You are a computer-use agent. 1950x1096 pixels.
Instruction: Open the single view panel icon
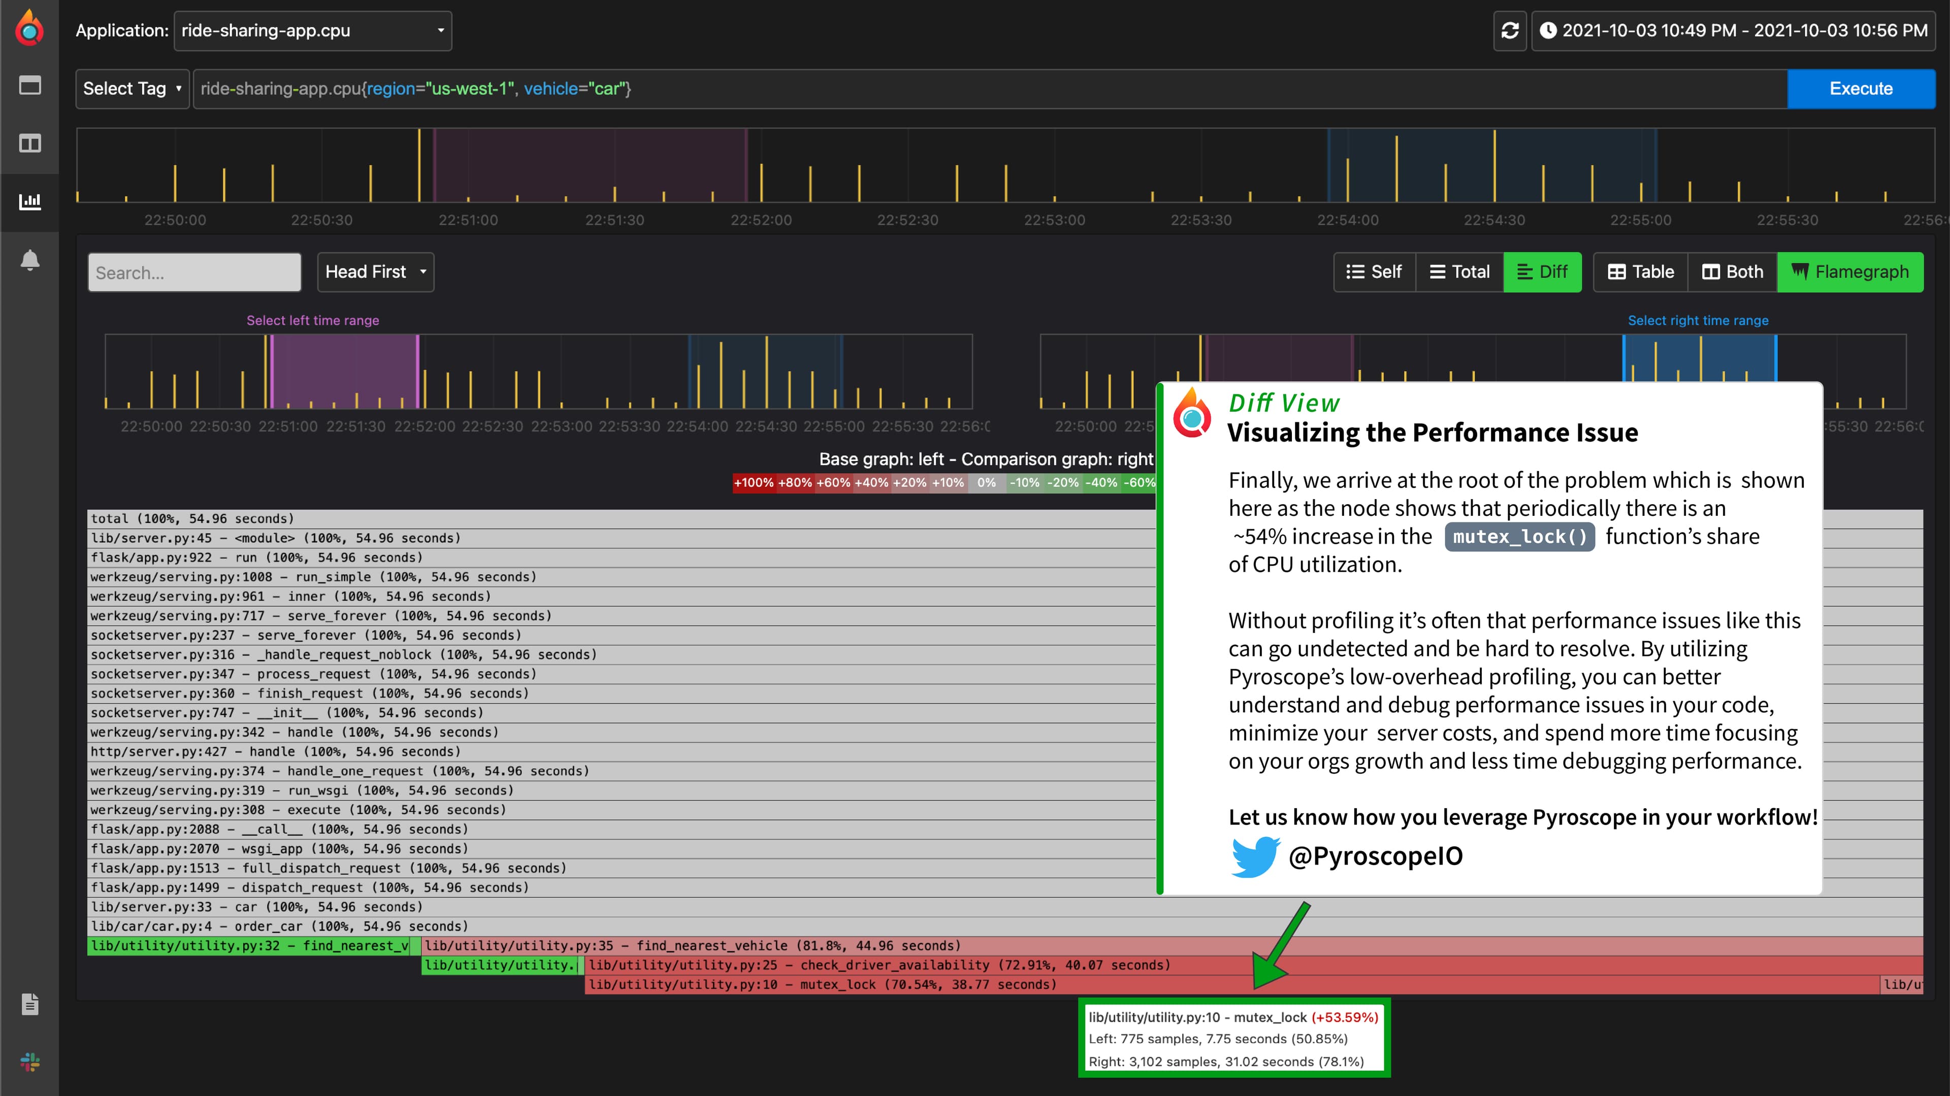click(30, 85)
